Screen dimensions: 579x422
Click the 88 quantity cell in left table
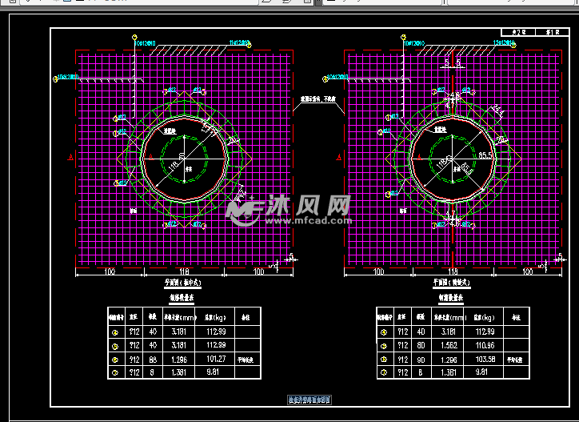tap(150, 359)
